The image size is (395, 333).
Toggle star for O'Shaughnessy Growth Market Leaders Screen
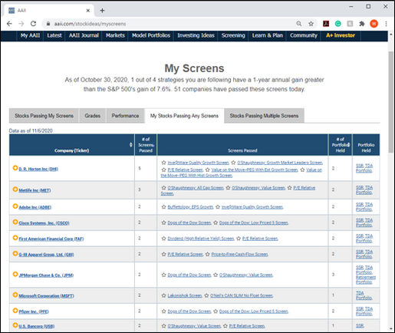point(233,163)
